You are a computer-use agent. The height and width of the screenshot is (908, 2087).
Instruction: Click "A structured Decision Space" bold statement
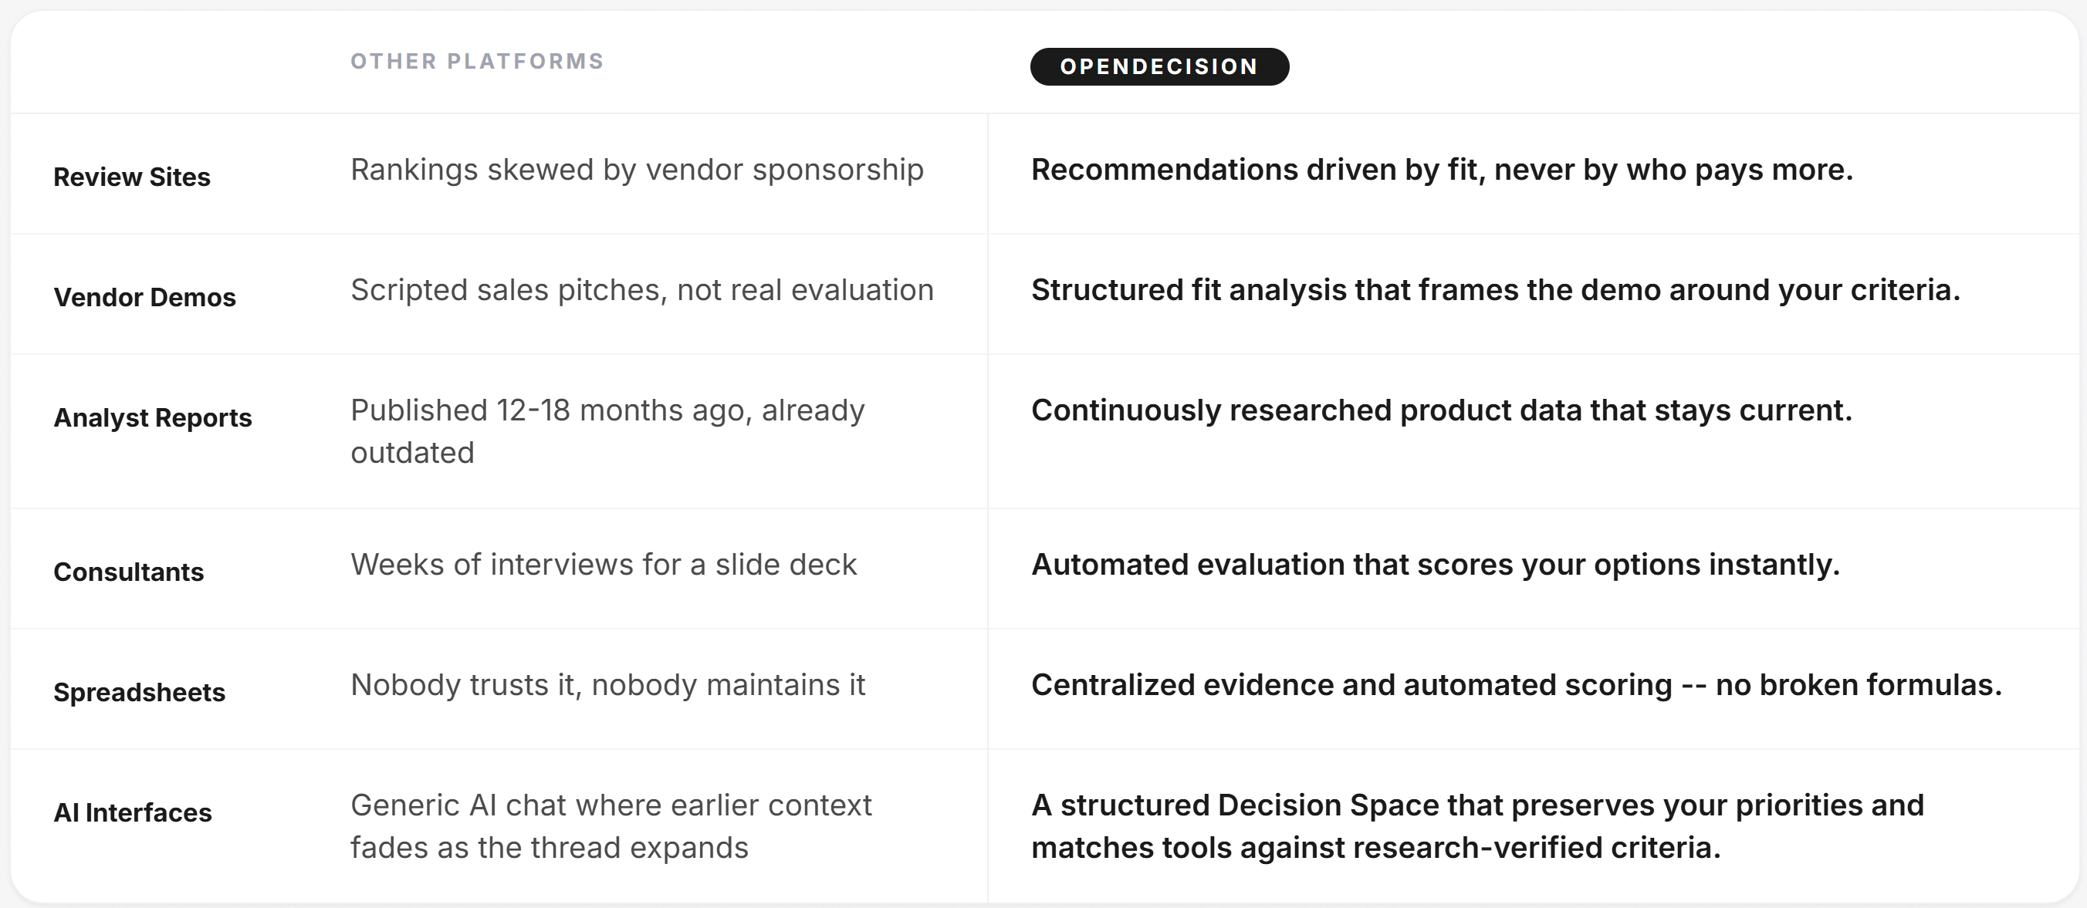(x=1477, y=826)
